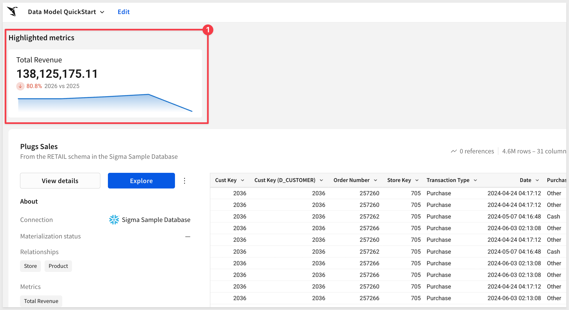This screenshot has height=310, width=569.
Task: Click the Edit link in header
Action: pyautogui.click(x=124, y=12)
